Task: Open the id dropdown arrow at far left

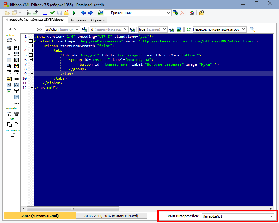Action: click(x=15, y=29)
